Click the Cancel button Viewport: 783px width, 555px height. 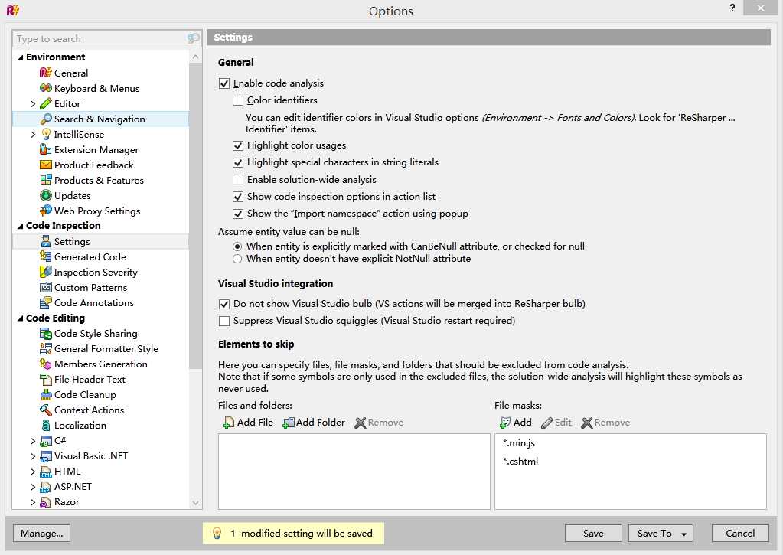[740, 533]
